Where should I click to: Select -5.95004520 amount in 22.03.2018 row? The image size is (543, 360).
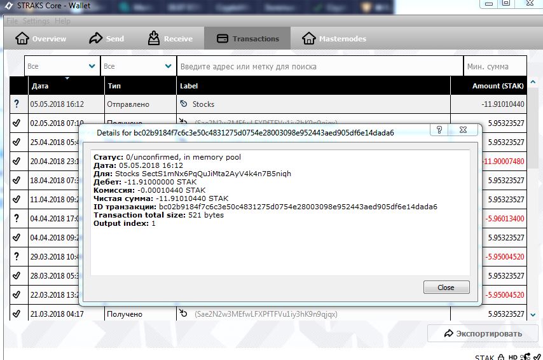[x=504, y=294]
